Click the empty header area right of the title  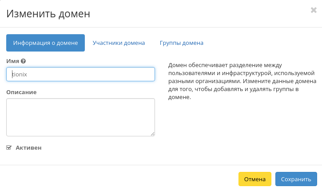200,14
